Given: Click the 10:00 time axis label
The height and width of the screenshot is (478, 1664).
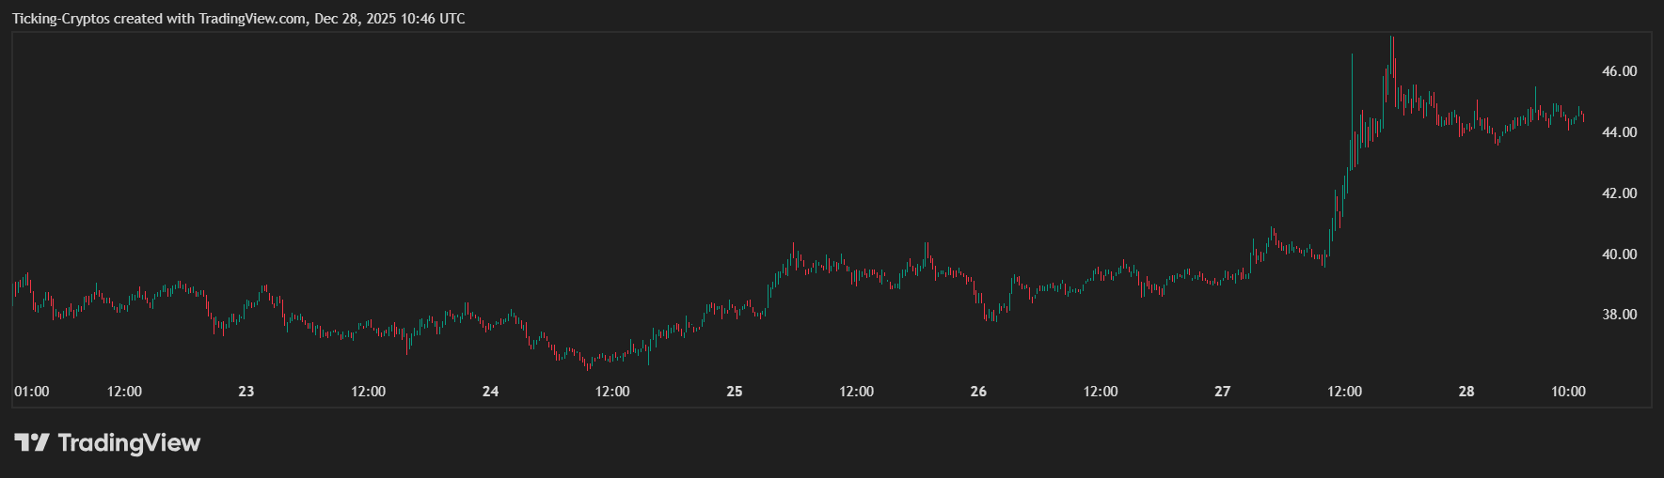Looking at the screenshot, I should (x=1568, y=392).
